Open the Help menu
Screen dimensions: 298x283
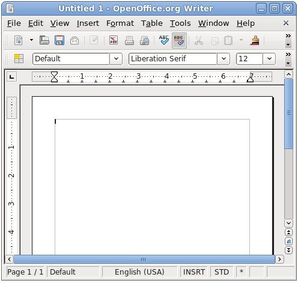pyautogui.click(x=246, y=23)
